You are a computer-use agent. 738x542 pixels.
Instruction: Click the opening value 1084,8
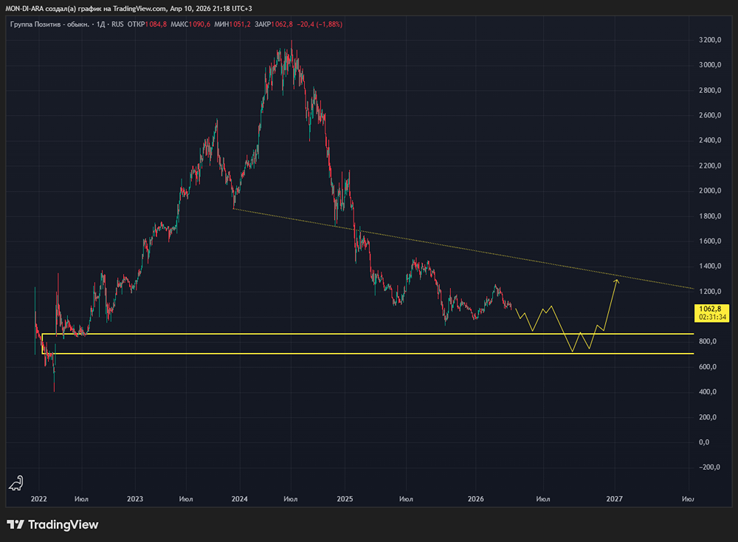pos(156,24)
